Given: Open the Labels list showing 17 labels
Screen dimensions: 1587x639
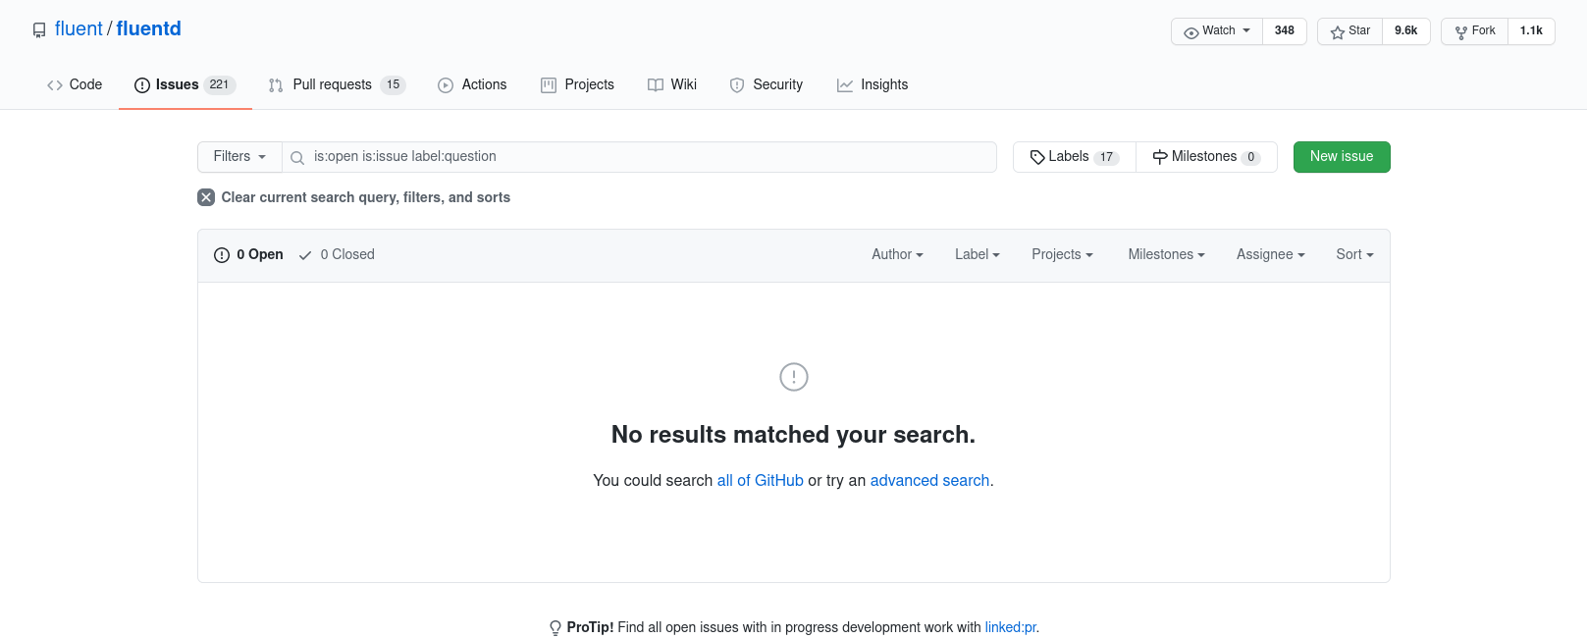Looking at the screenshot, I should click(x=1072, y=156).
